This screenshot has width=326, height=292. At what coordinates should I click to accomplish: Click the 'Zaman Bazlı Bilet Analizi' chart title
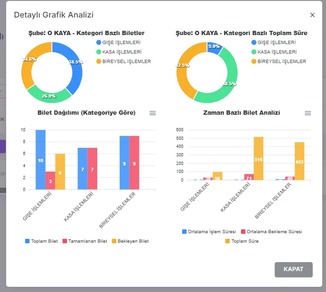click(x=242, y=113)
